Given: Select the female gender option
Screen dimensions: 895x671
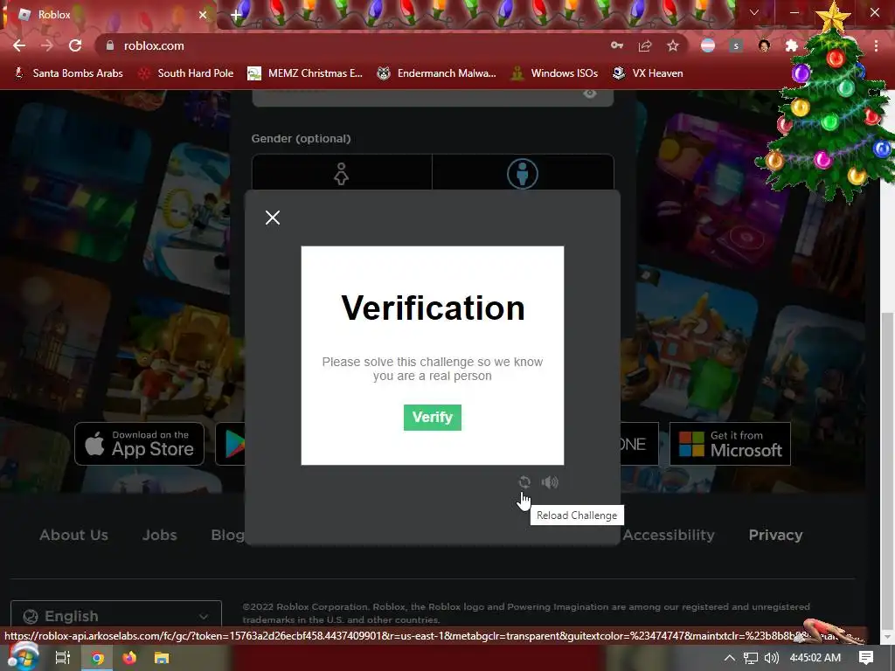Looking at the screenshot, I should click(x=342, y=174).
